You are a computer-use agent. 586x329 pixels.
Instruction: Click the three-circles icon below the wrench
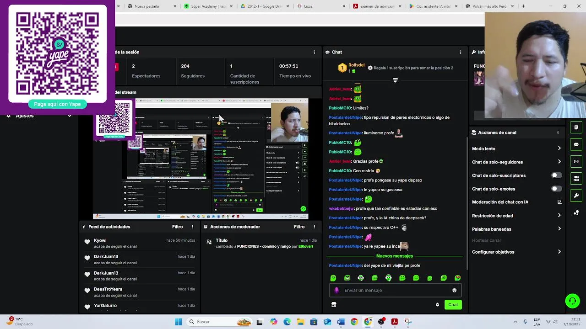pyautogui.click(x=576, y=213)
